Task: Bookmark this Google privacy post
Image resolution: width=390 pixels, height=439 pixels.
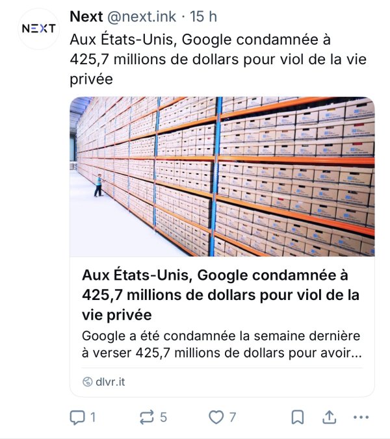Action: pyautogui.click(x=297, y=417)
